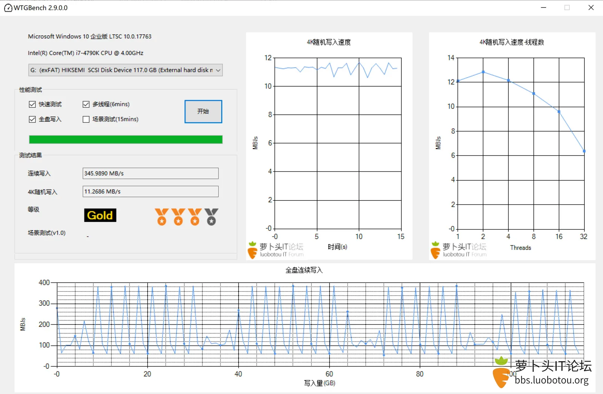Close the WTGBench window
The width and height of the screenshot is (603, 394).
591,8
